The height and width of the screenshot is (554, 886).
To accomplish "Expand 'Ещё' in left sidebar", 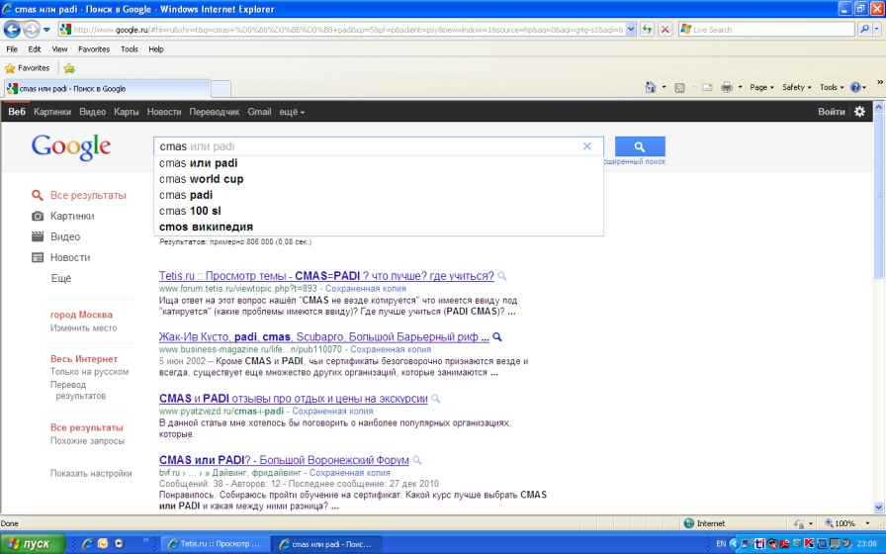I will (61, 278).
